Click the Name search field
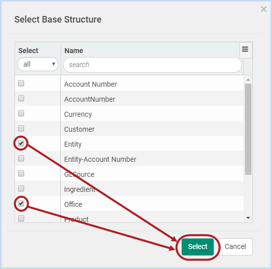Screen dimensions: 272x269 153,65
